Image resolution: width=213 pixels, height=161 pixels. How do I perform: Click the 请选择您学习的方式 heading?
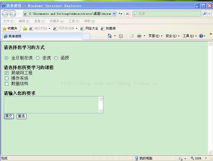(24, 47)
